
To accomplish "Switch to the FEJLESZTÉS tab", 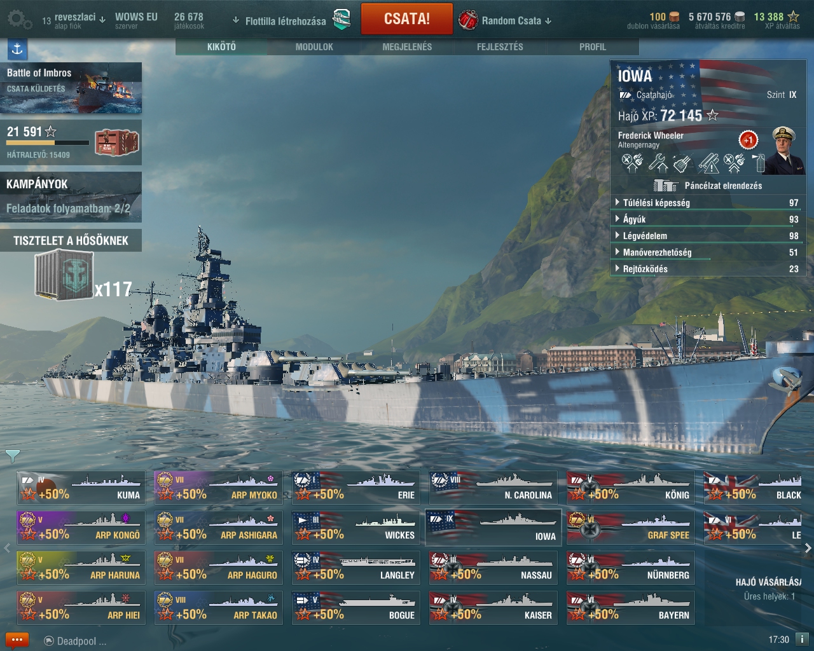I will click(500, 46).
